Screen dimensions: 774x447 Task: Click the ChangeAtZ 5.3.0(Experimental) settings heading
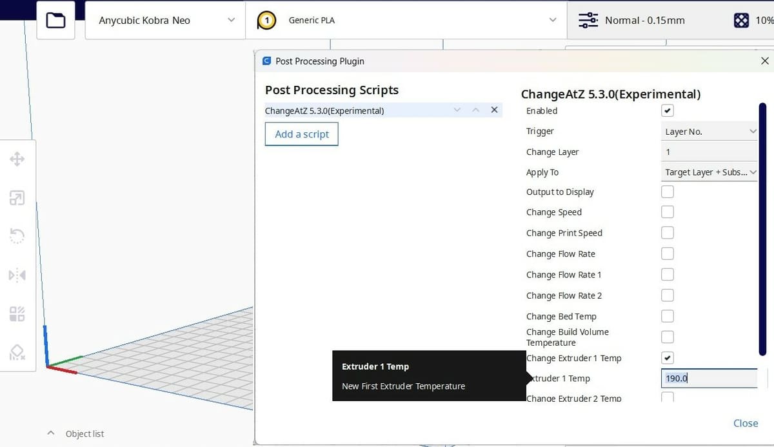[611, 94]
